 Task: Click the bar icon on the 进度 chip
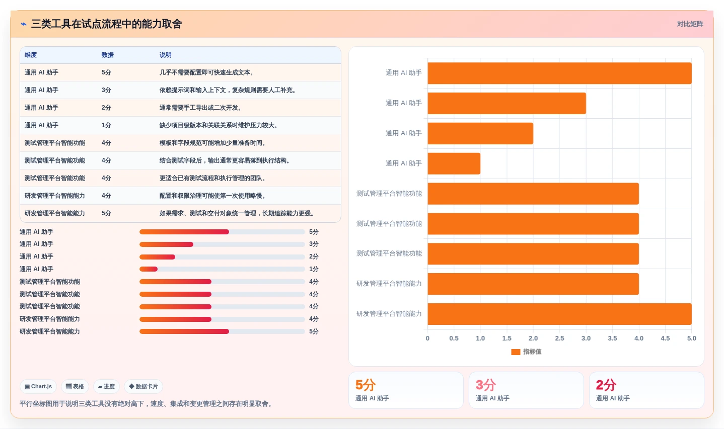pyautogui.click(x=100, y=387)
